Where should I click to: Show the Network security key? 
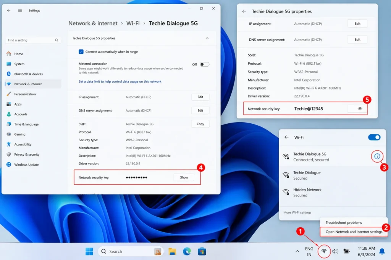pyautogui.click(x=184, y=177)
